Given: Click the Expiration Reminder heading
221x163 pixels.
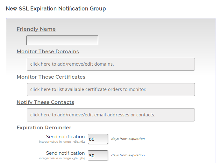Looking at the screenshot, I should click(x=44, y=127).
